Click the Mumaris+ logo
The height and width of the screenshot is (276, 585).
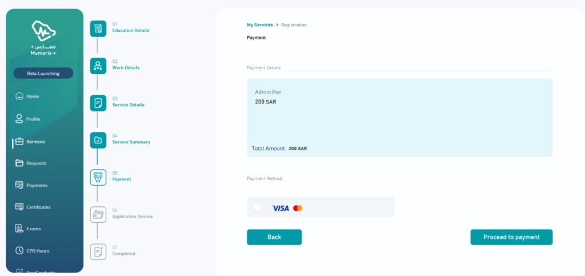tap(43, 38)
